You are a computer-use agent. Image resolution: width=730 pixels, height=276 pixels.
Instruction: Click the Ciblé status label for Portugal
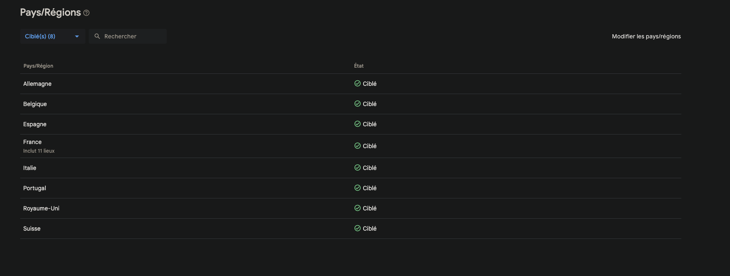[x=370, y=188]
